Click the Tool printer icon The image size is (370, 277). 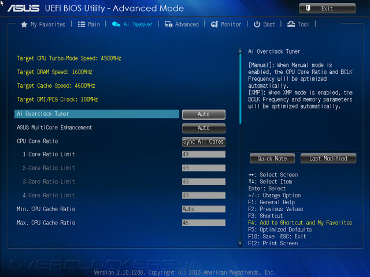291,24
